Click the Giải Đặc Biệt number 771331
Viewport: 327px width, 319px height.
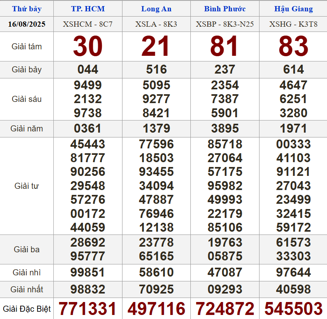[88, 309]
